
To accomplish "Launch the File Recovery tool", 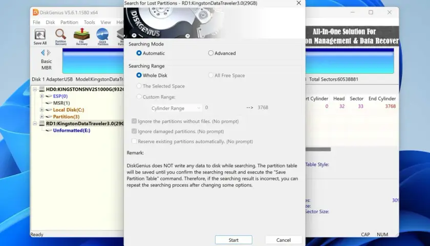I will 82,37.
